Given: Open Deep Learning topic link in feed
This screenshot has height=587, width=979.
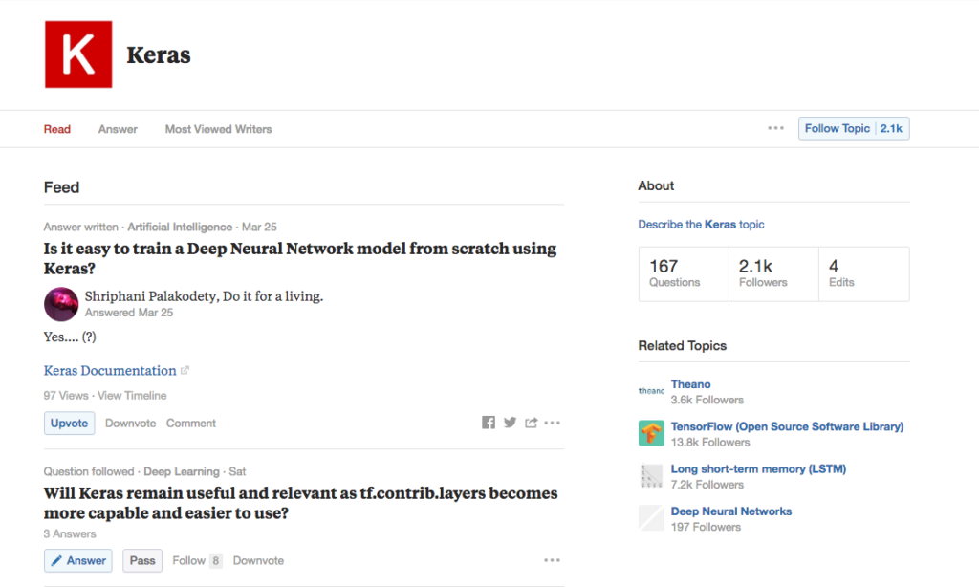Looking at the screenshot, I should coord(182,471).
